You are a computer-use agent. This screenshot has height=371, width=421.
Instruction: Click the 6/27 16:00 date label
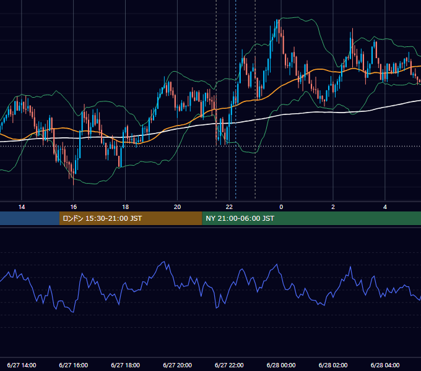point(73,365)
